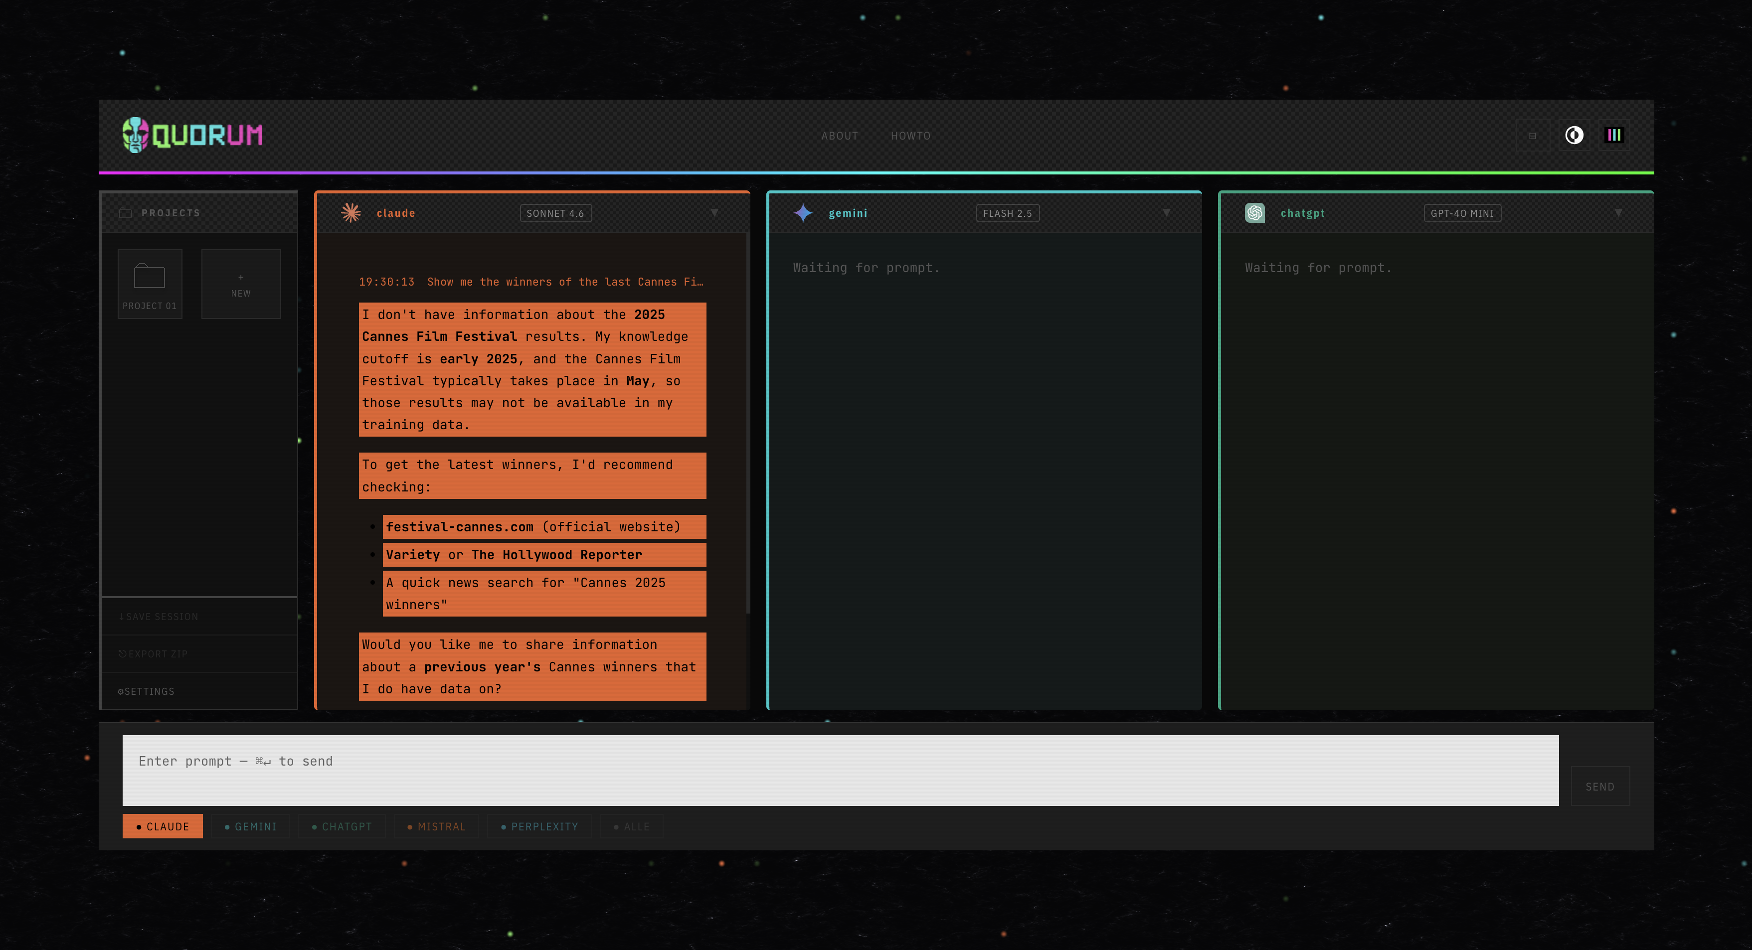Click the Send button

1599,786
